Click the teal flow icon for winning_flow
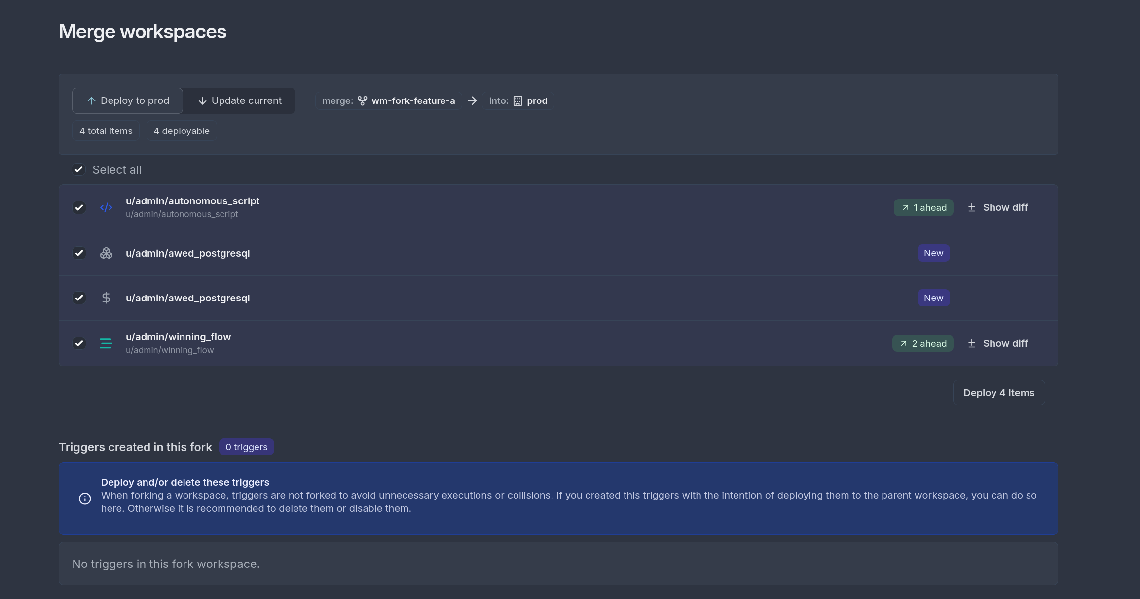The image size is (1140, 599). coord(106,343)
